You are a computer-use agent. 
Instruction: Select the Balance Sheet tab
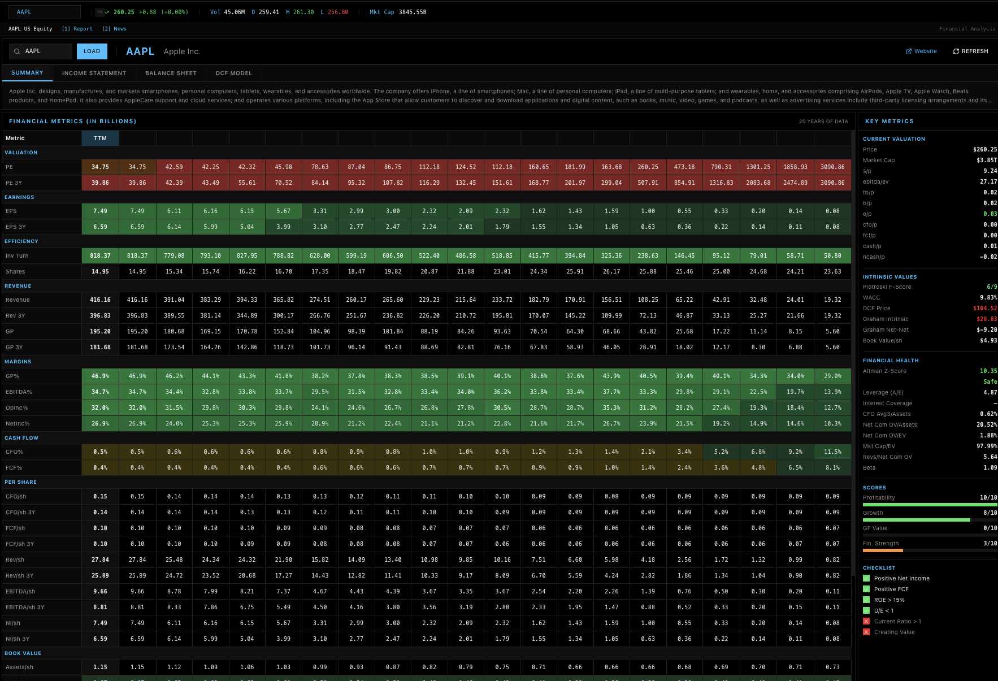(171, 73)
